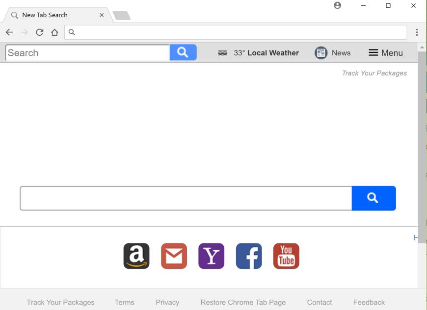Check the 33° Local Weather widget
This screenshot has height=310, width=427.
258,53
